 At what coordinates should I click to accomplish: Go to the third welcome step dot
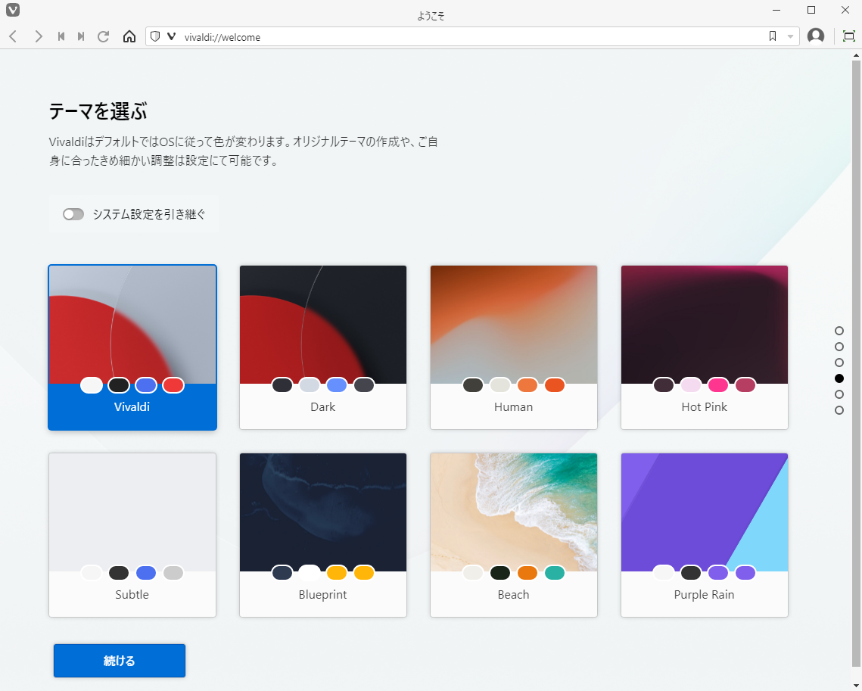click(x=839, y=363)
